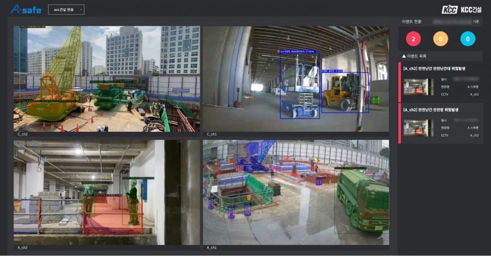Click the A-safe logo
The height and width of the screenshot is (256, 491).
[25, 9]
